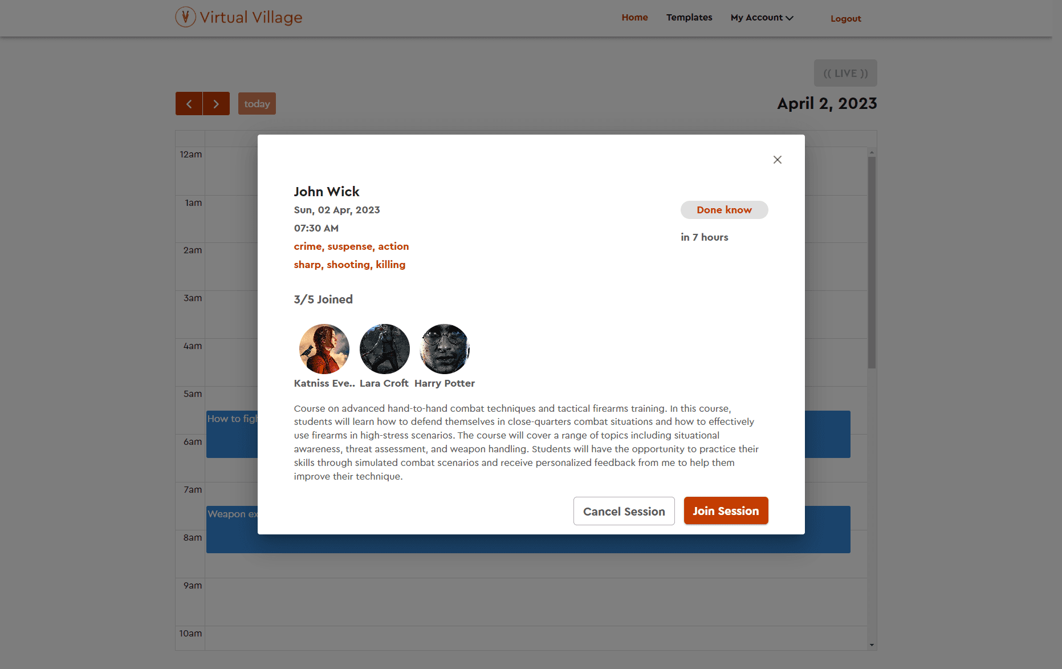This screenshot has width=1062, height=669.
Task: Open the Home menu item
Action: (x=634, y=18)
